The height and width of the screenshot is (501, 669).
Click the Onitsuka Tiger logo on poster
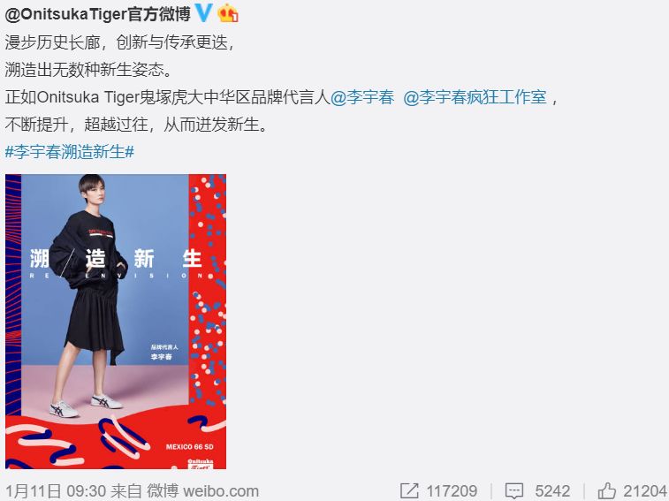tap(201, 464)
